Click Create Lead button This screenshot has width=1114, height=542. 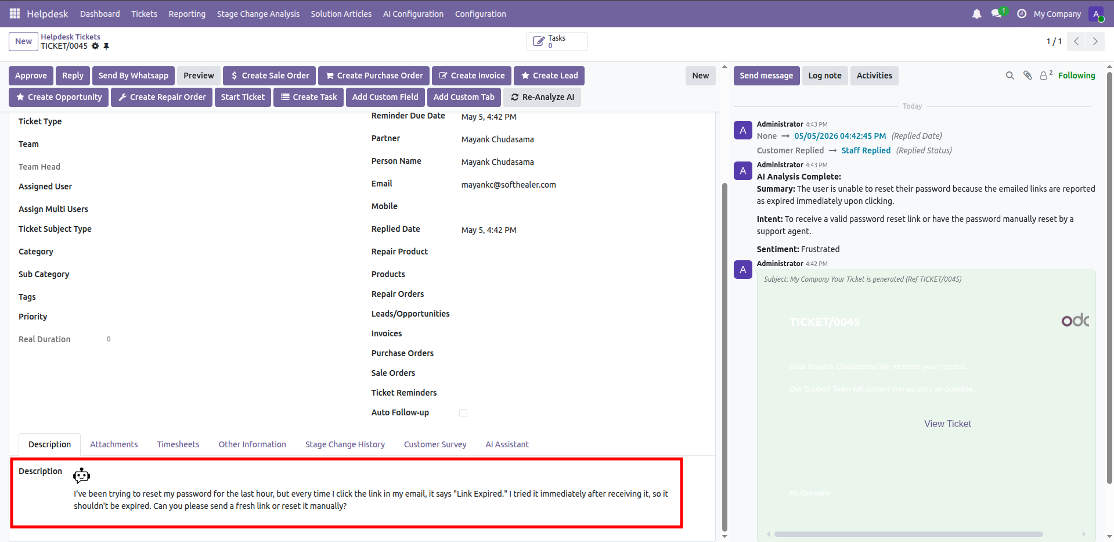click(549, 76)
